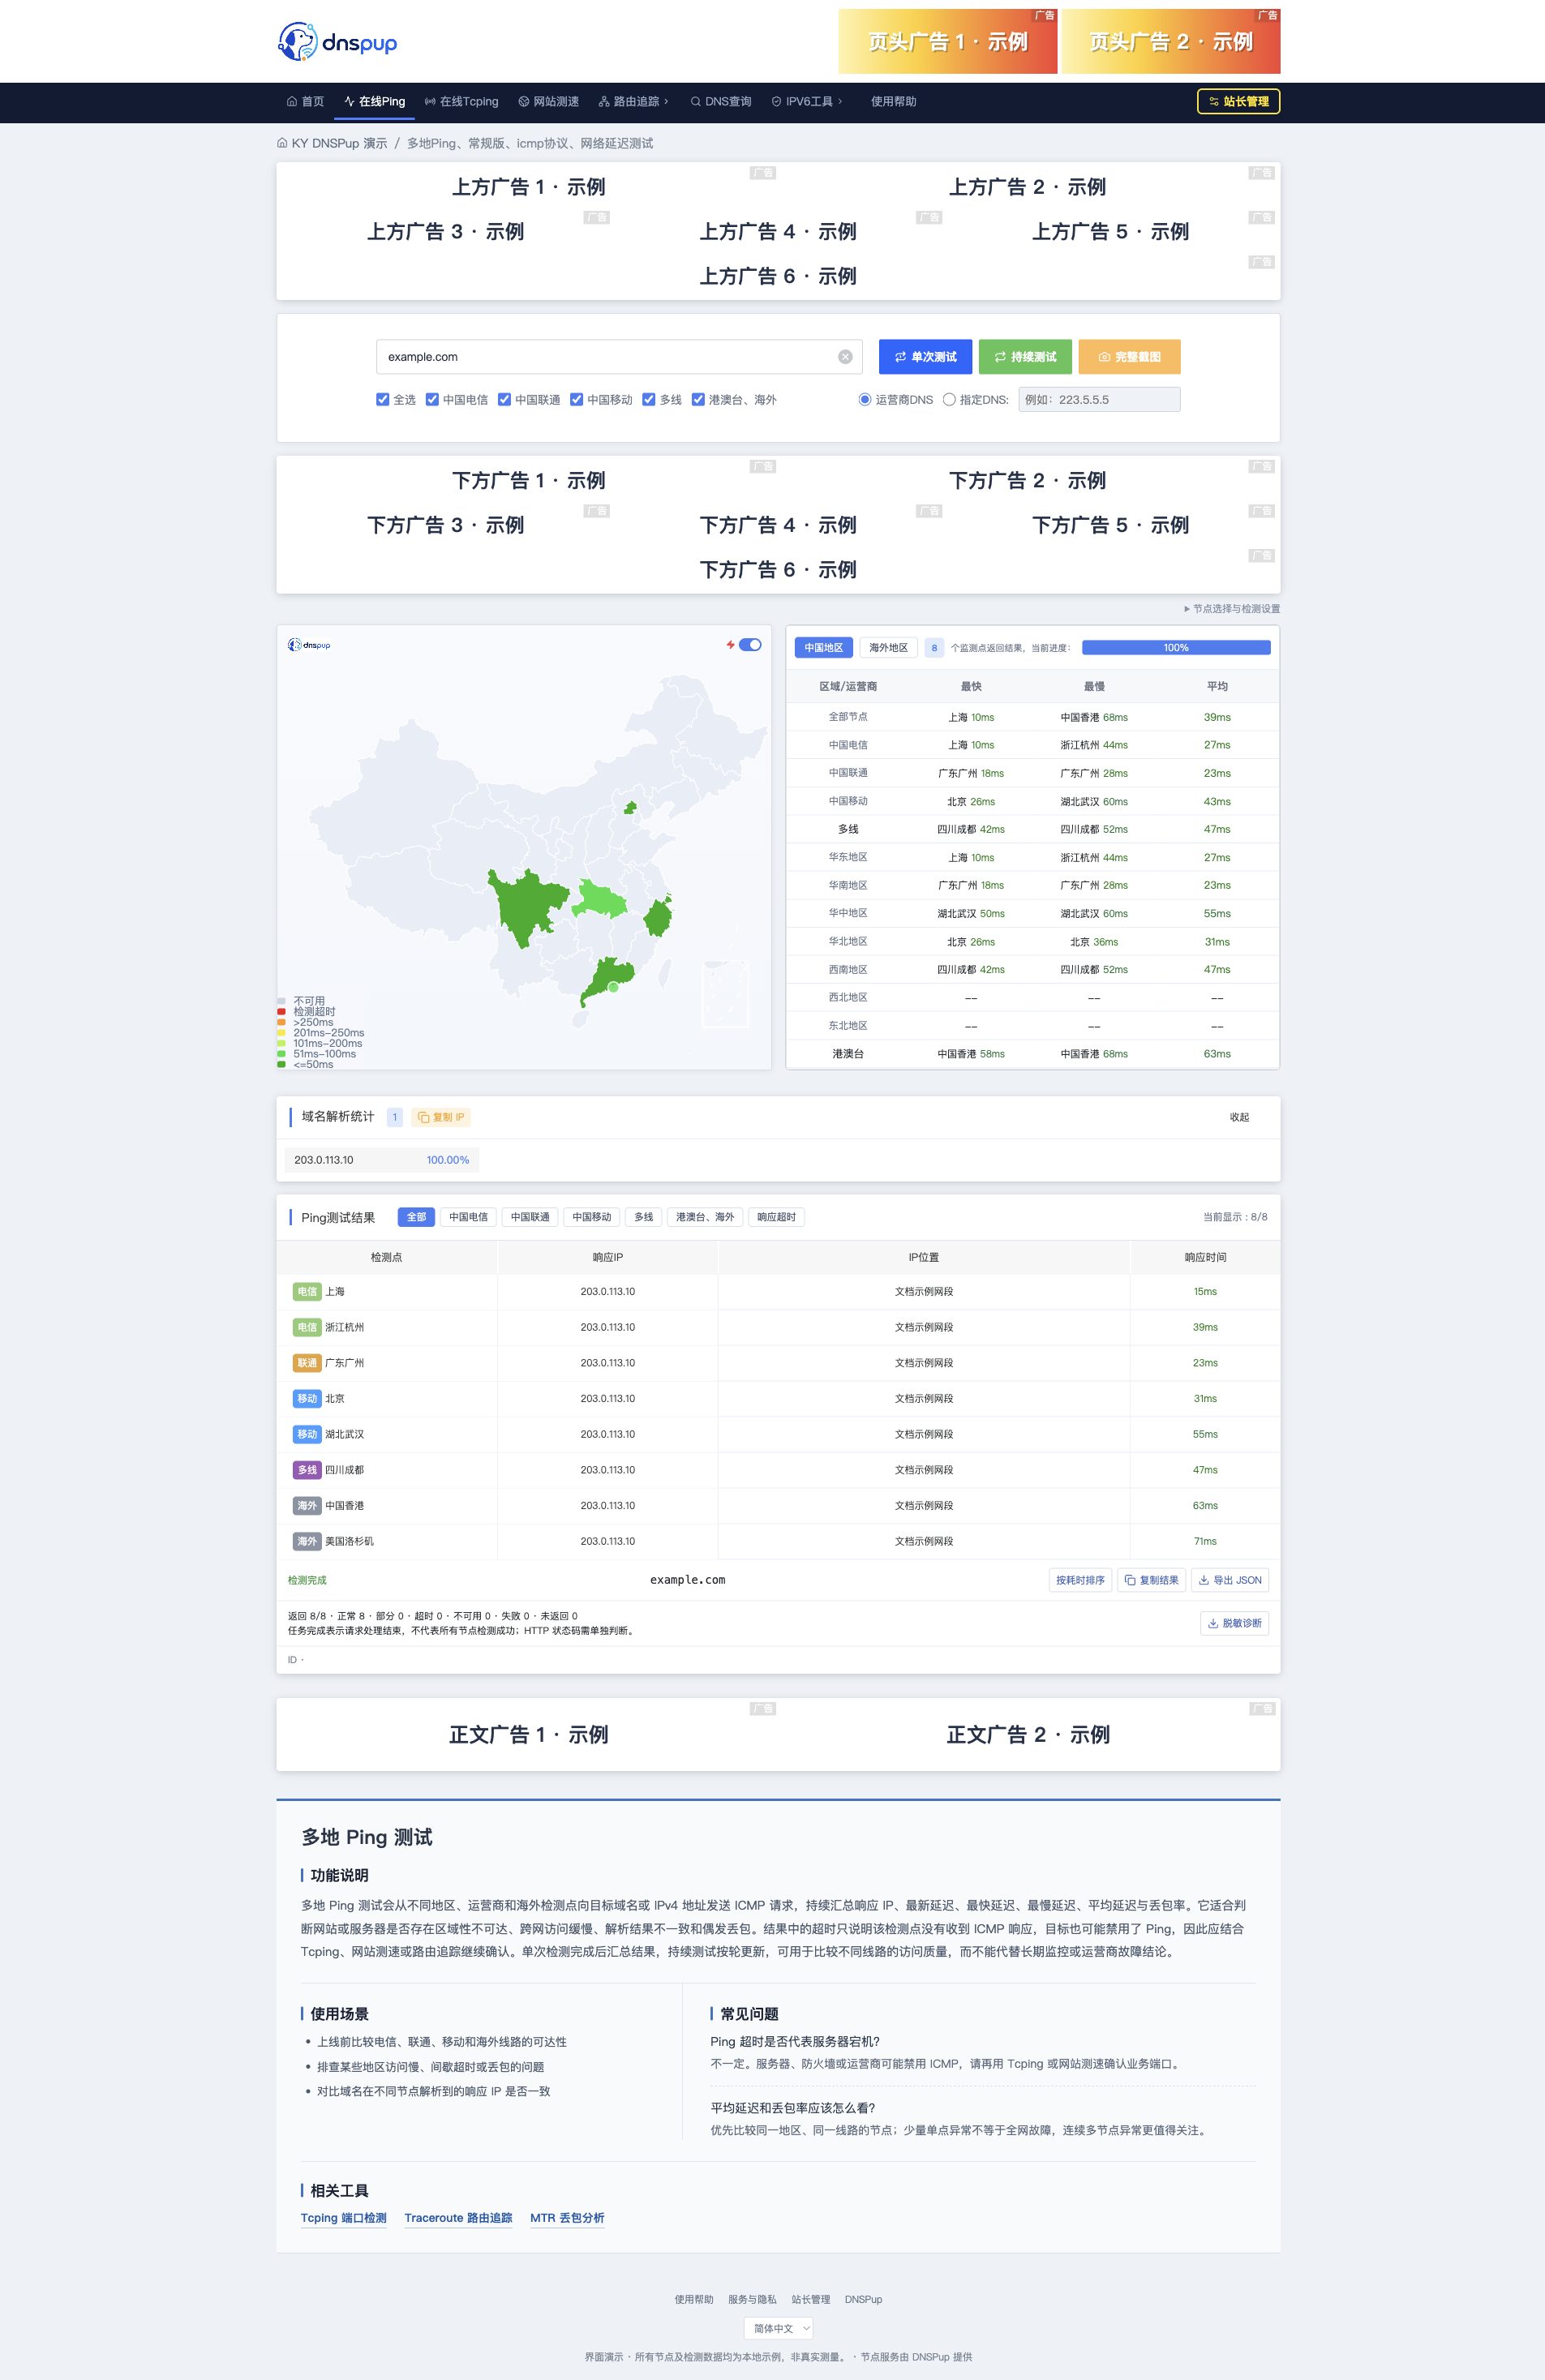The image size is (1545, 2380).
Task: Download 脱敏诊断 report
Action: click(1234, 1623)
